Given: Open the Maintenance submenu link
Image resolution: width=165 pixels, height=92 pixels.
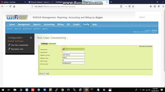Looking at the screenshot, I should pos(27,29).
